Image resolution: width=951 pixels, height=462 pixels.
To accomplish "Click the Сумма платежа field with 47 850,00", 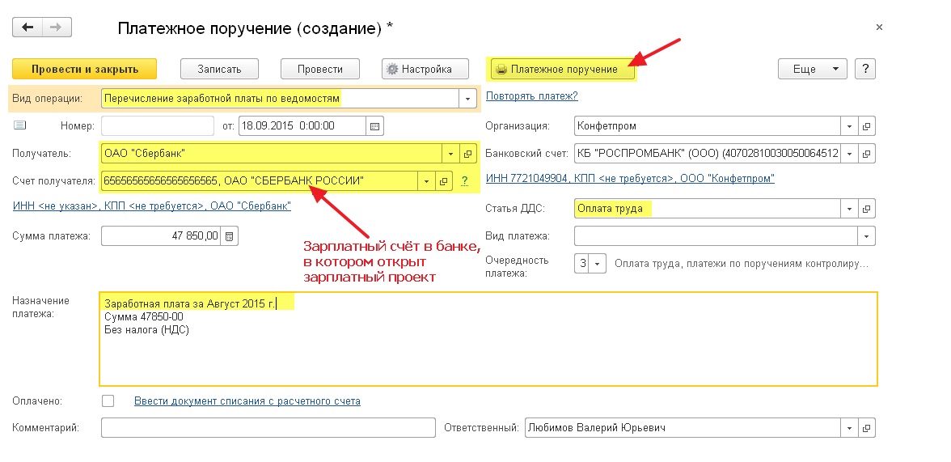I will [162, 236].
